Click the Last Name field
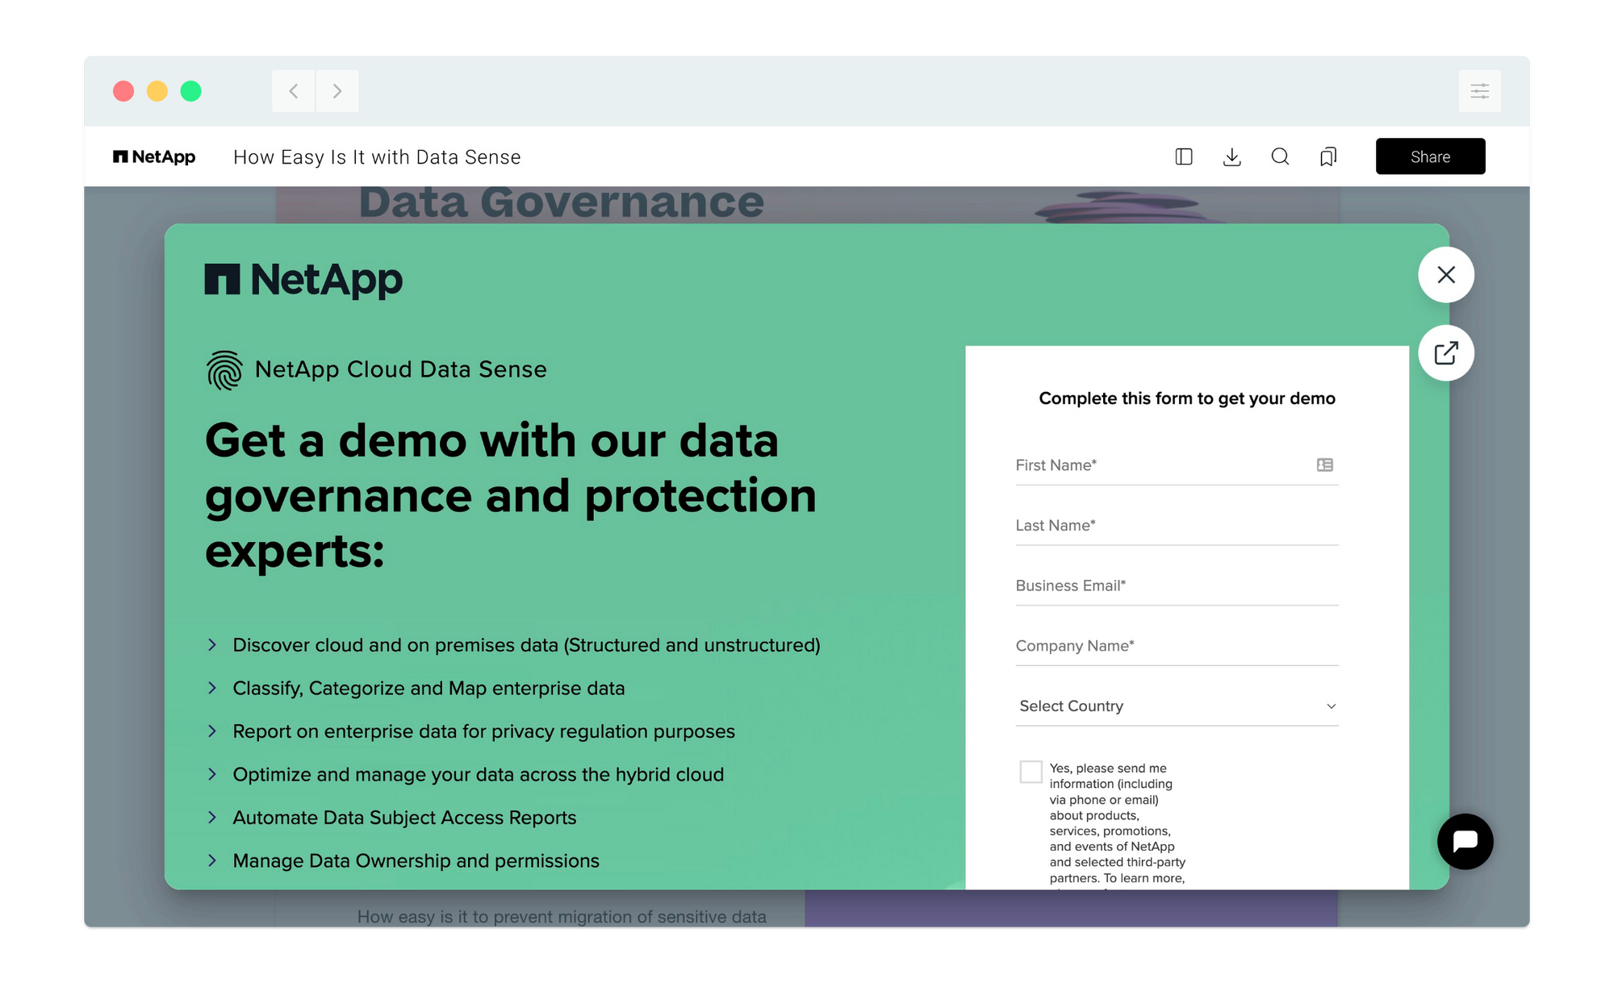Image resolution: width=1614 pixels, height=983 pixels. pyautogui.click(x=1177, y=526)
